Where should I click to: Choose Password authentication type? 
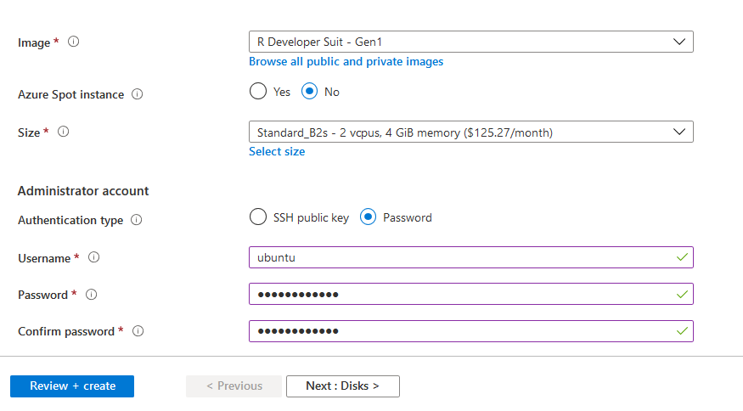(368, 217)
